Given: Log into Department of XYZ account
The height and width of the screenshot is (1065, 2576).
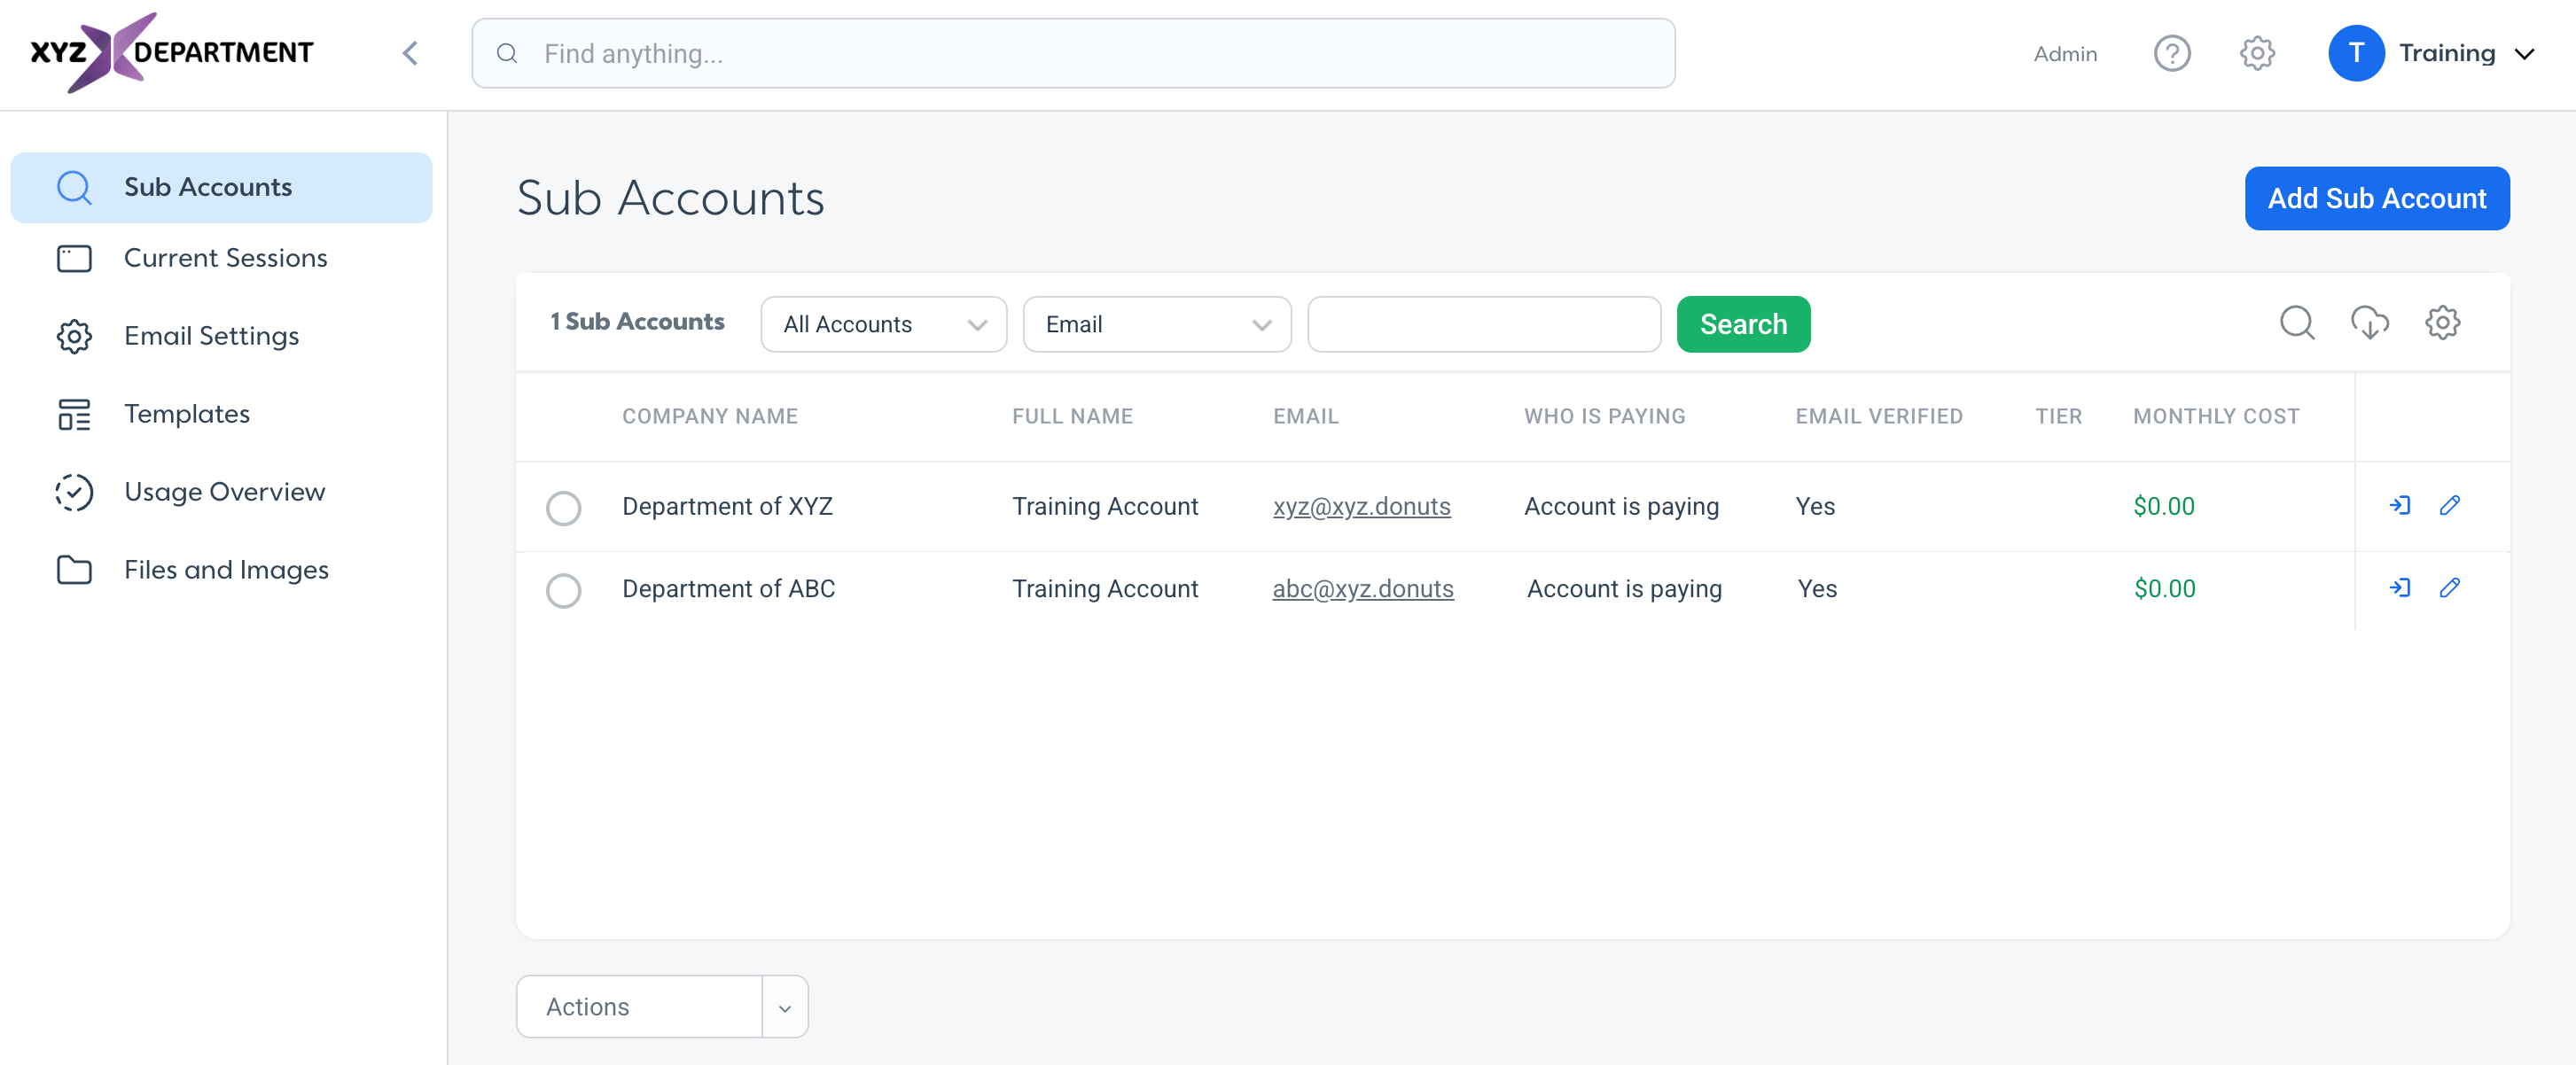Looking at the screenshot, I should (x=2399, y=506).
